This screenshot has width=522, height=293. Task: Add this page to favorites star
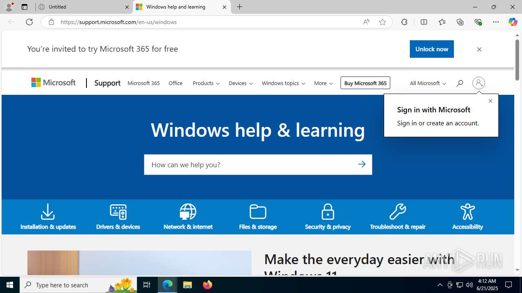383,22
